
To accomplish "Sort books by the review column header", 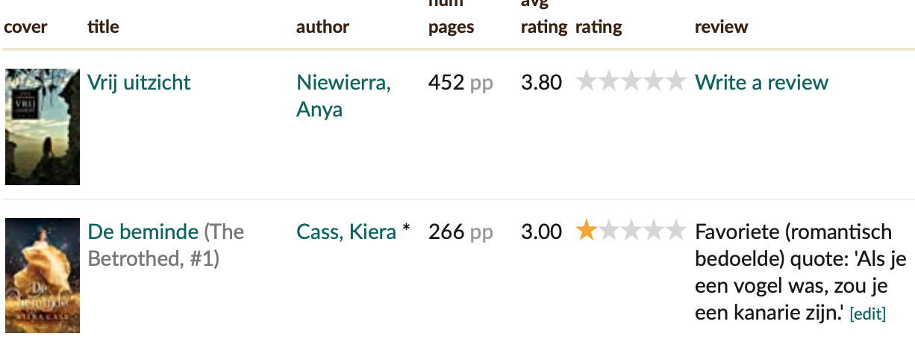I will pos(721,27).
